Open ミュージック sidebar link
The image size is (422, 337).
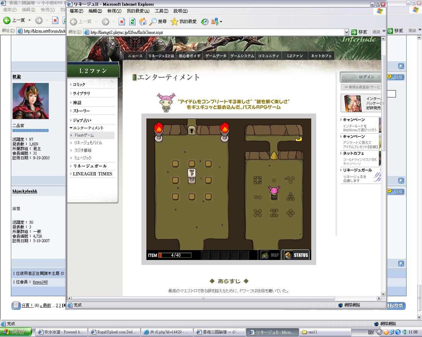[x=82, y=158]
